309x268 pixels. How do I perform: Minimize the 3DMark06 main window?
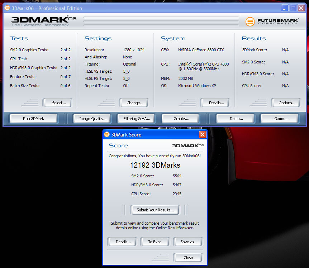[285, 8]
